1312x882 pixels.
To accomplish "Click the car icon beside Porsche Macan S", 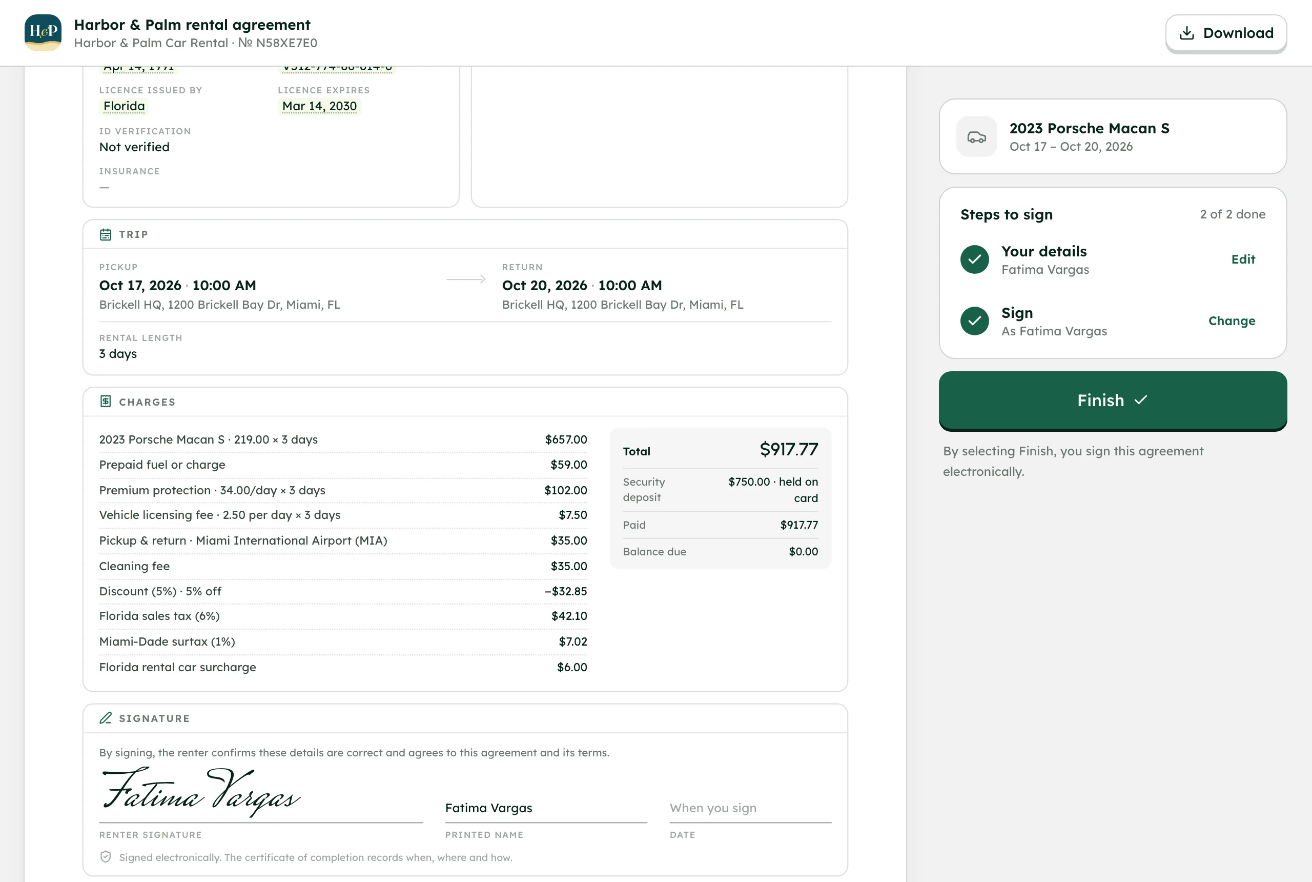I will [x=976, y=137].
